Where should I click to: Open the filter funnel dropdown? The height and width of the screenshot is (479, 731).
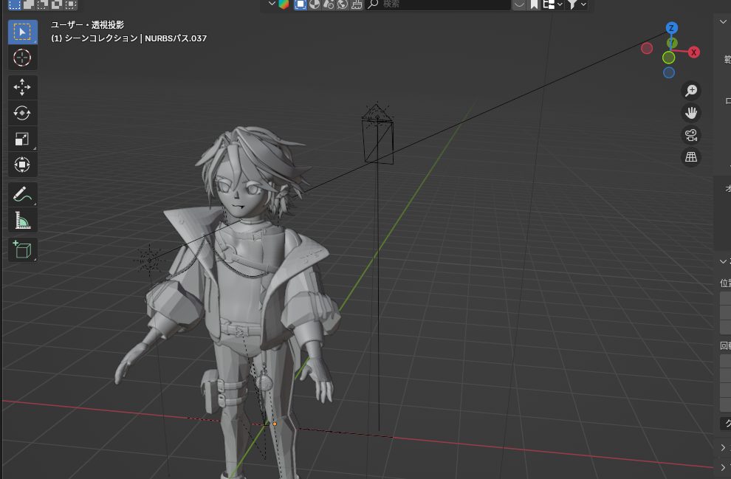575,4
